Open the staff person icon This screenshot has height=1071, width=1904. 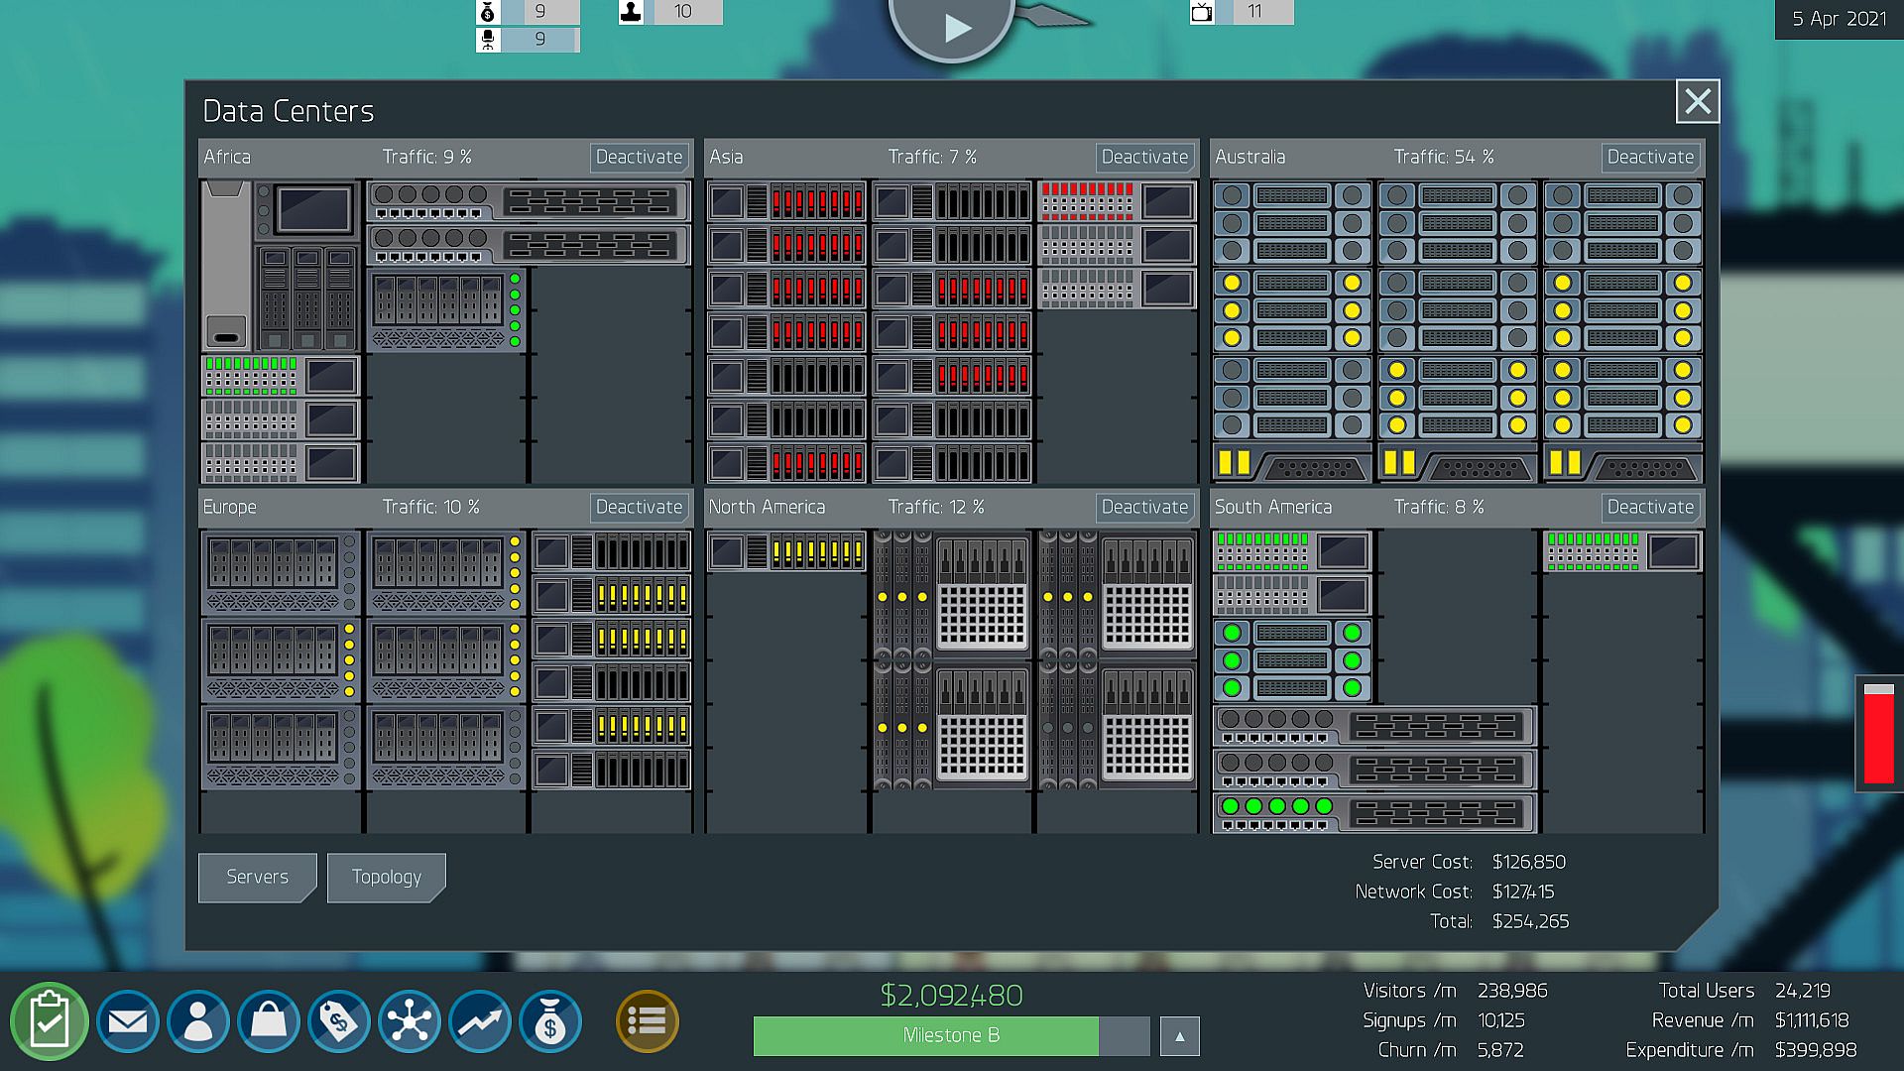[x=198, y=1021]
